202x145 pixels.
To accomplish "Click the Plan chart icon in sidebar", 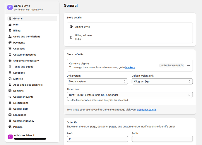I will pos(10,25).
